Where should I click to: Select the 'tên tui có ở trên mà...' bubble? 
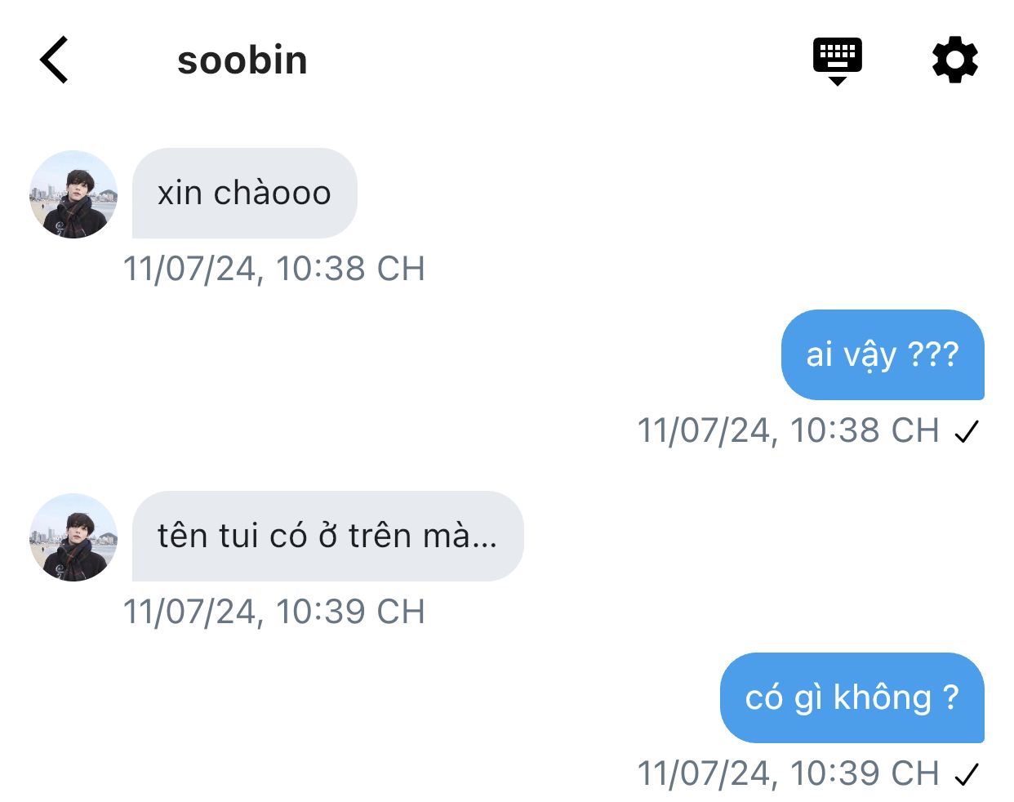pyautogui.click(x=327, y=537)
